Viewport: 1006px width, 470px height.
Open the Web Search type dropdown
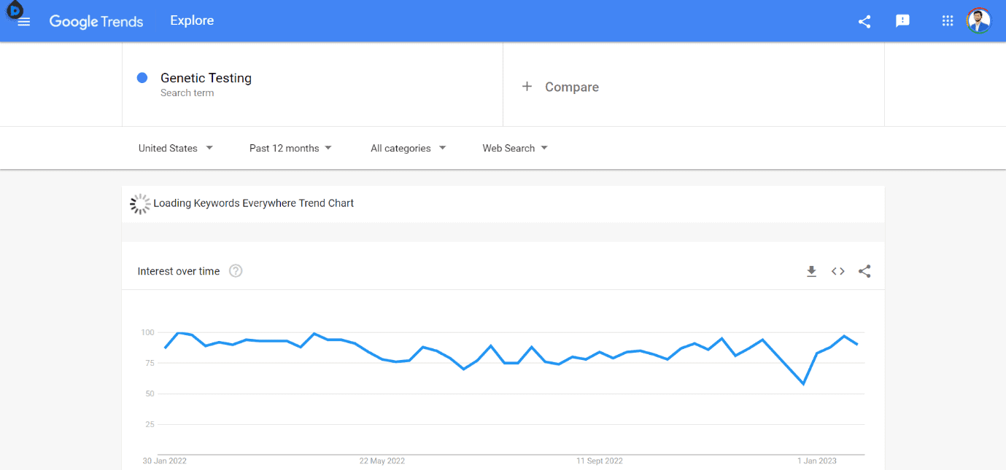click(x=515, y=148)
